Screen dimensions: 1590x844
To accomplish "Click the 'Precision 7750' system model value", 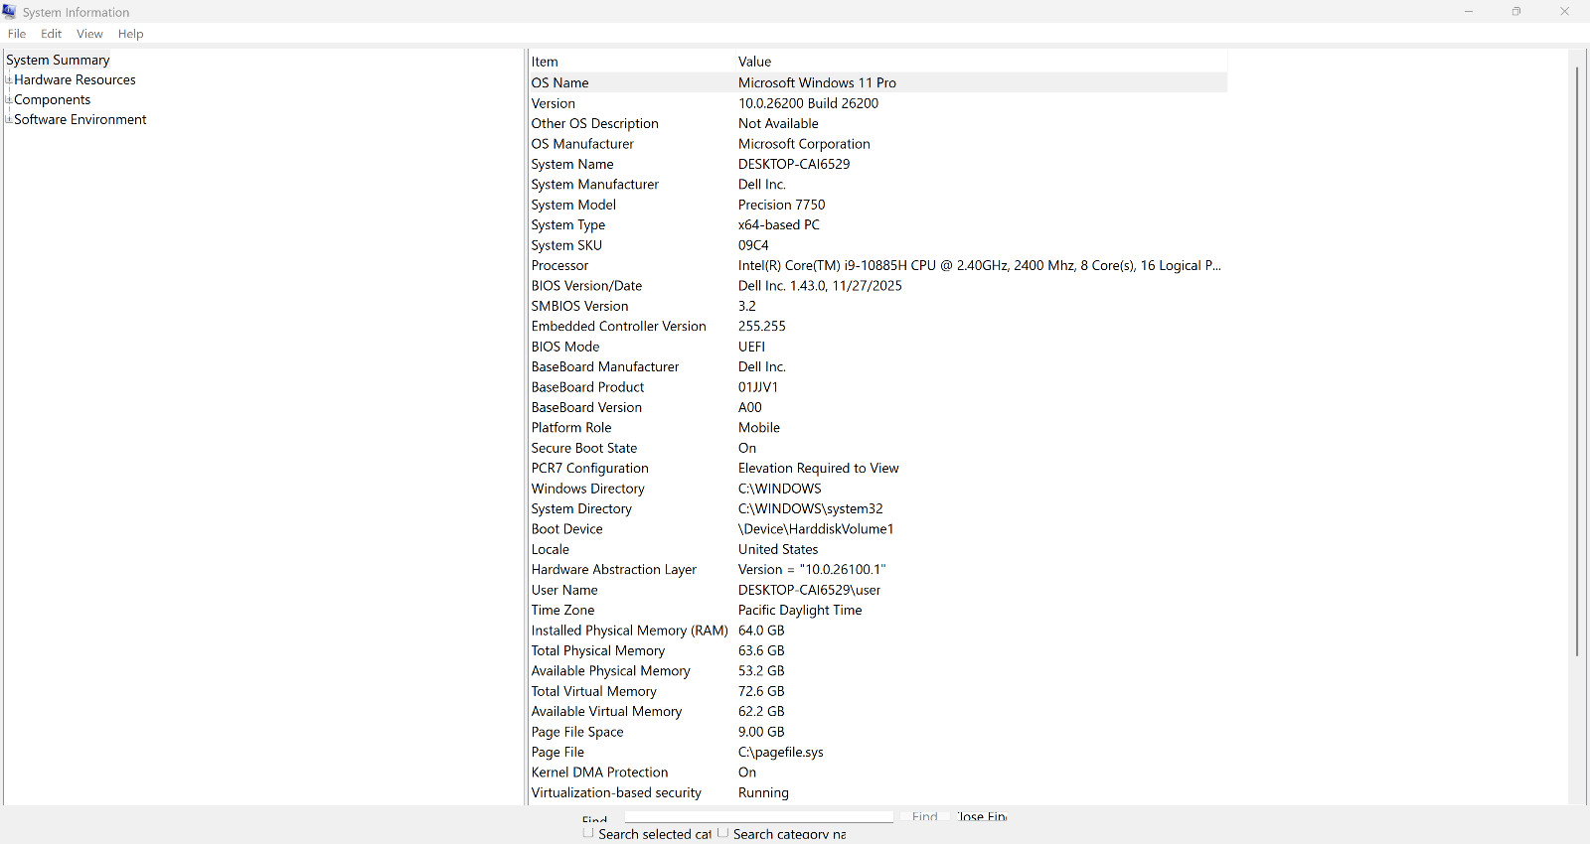I will coord(781,205).
